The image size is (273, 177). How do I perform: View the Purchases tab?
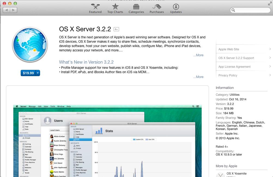coord(157,8)
